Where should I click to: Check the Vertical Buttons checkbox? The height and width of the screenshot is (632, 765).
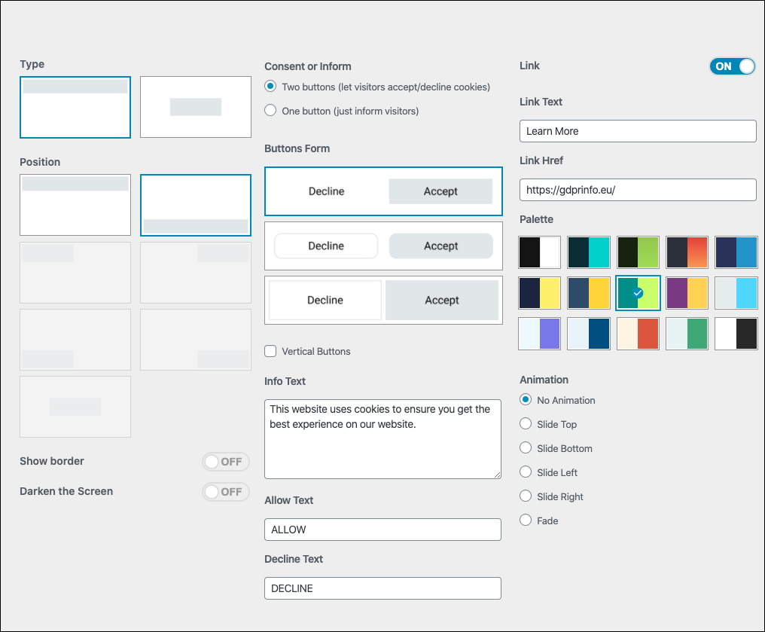point(271,351)
